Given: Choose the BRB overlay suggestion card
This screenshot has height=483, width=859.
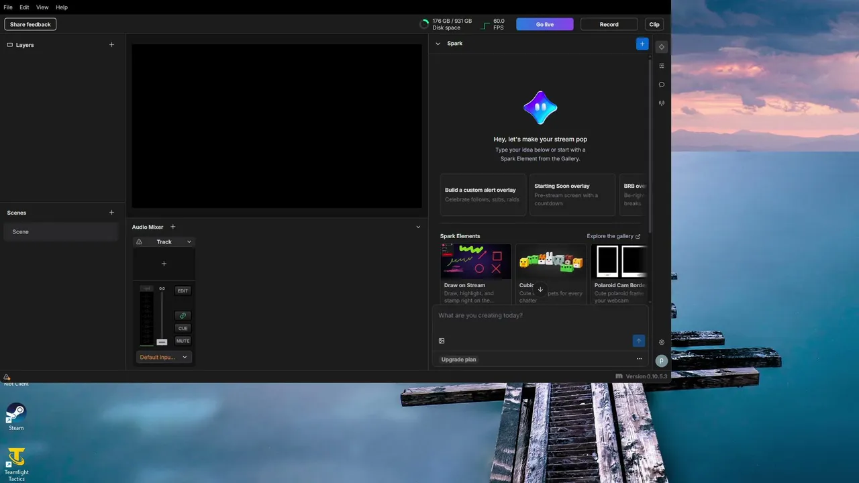Looking at the screenshot, I should point(633,195).
